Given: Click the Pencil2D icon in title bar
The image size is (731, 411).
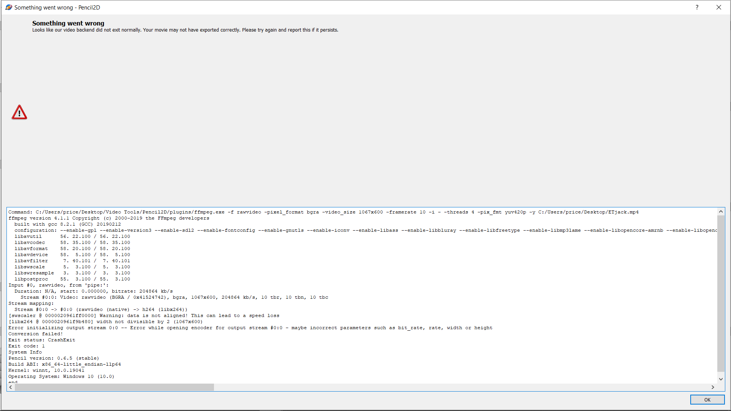Looking at the screenshot, I should (8, 7).
